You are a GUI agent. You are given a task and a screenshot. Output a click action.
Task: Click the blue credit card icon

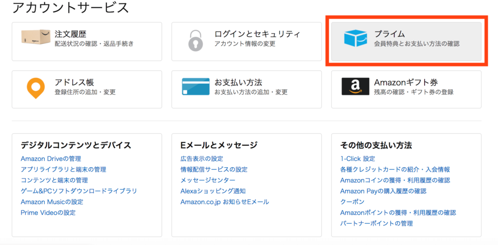click(196, 87)
